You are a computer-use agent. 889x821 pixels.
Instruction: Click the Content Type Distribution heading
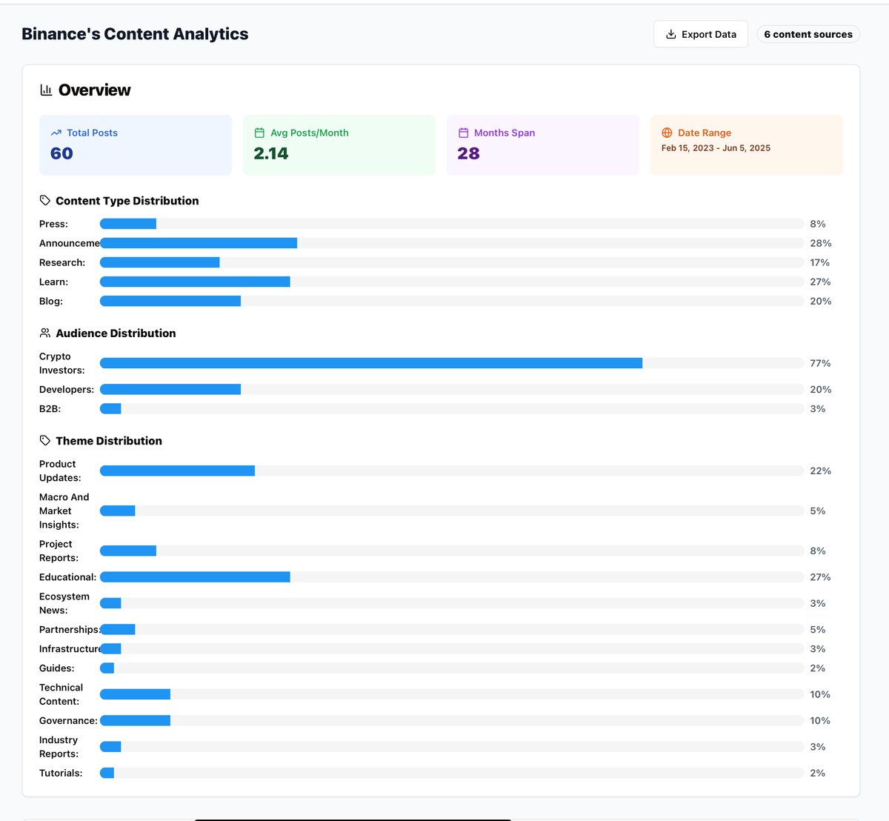coord(127,201)
